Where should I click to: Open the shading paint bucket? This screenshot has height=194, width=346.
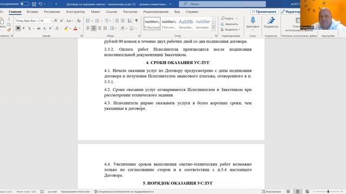pyautogui.click(x=123, y=28)
